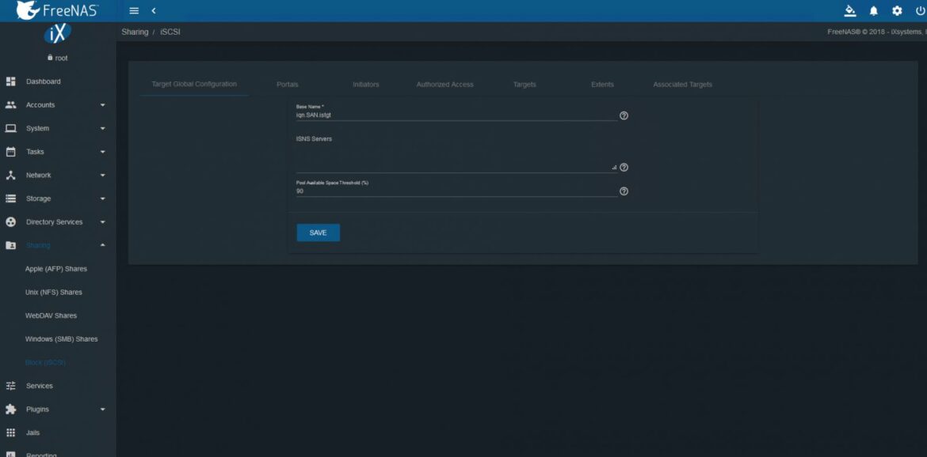Screen dimensions: 927x457
Task: Expand the Accounts menu arrow
Action: pos(102,105)
